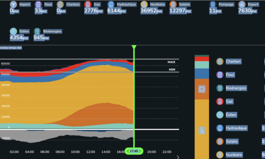Click the MAX line label on the chart
This screenshot has height=159, width=265.
tap(171, 62)
